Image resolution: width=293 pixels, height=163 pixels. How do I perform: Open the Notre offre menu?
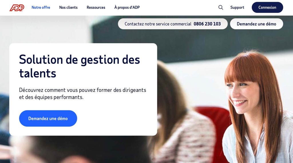coord(41,7)
